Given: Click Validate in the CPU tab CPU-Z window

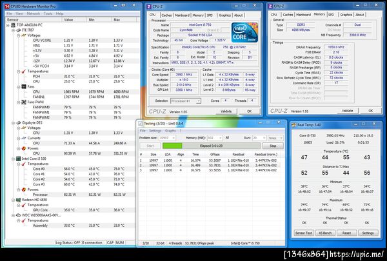Looking at the screenshot, I should pyautogui.click(x=226, y=111).
